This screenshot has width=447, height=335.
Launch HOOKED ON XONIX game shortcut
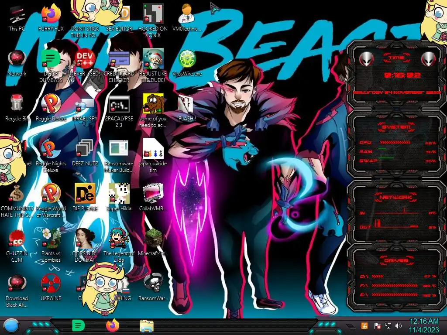[x=153, y=21]
